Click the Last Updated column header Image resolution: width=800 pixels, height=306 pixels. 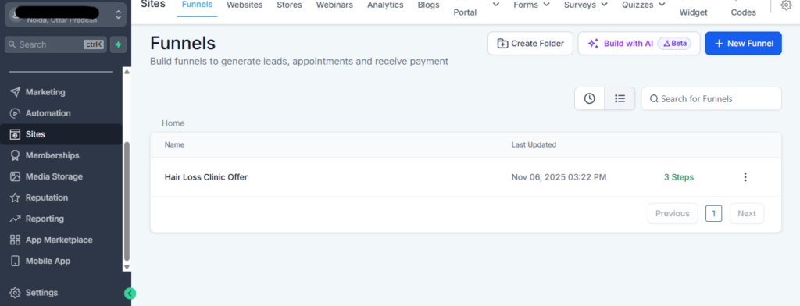coord(534,145)
